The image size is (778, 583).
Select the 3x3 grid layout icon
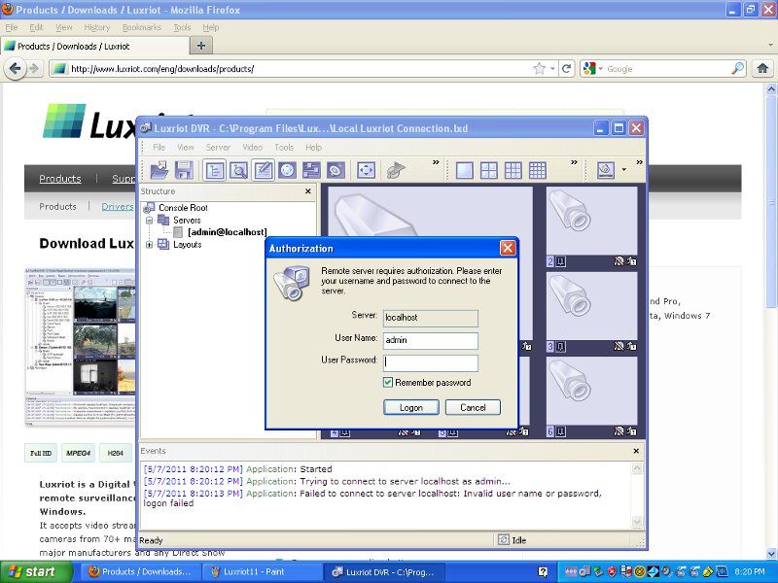513,170
